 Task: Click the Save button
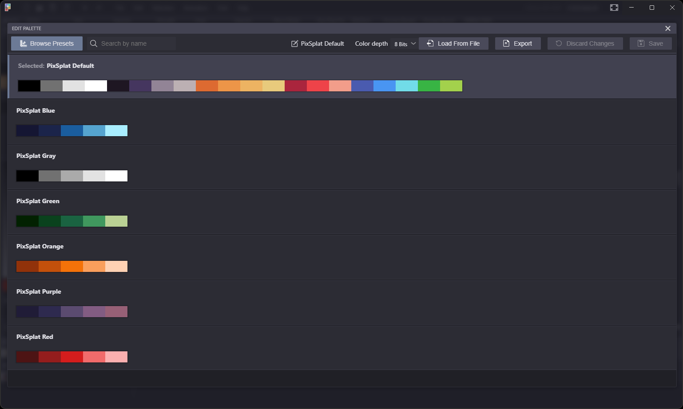pyautogui.click(x=651, y=43)
